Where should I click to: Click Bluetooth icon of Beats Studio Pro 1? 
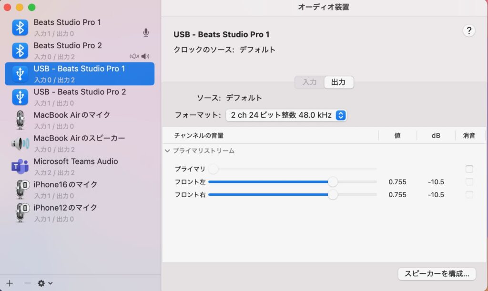20,28
